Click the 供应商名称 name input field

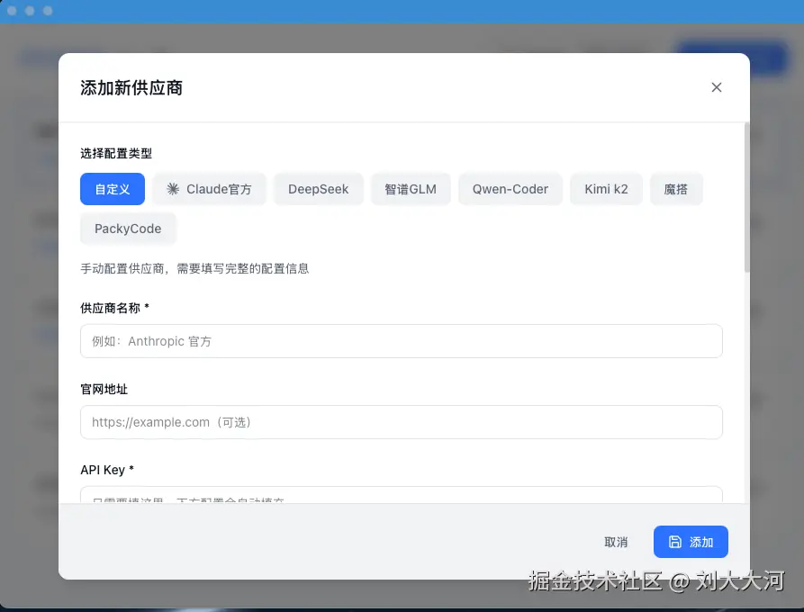coord(401,341)
